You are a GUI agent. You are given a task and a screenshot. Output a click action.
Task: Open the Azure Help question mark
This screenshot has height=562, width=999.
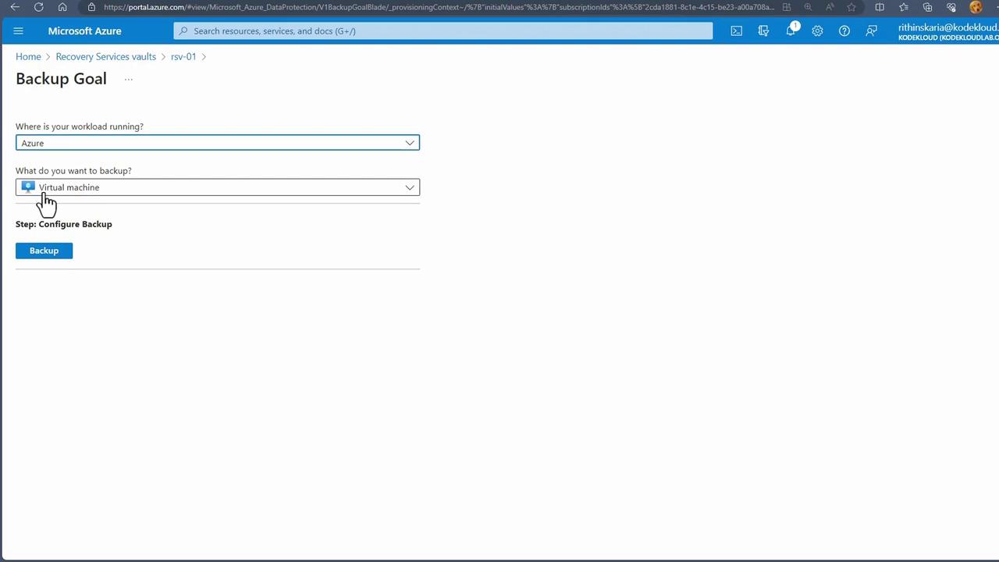(x=844, y=31)
